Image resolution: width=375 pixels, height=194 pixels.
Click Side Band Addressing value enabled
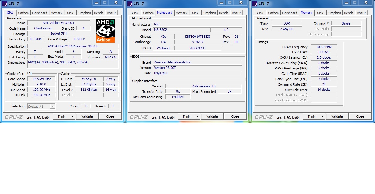tap(178, 97)
